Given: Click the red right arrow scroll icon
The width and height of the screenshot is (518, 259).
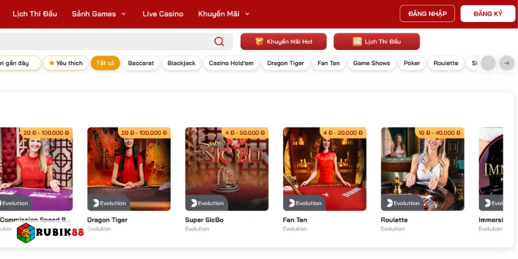Looking at the screenshot, I should (x=507, y=63).
